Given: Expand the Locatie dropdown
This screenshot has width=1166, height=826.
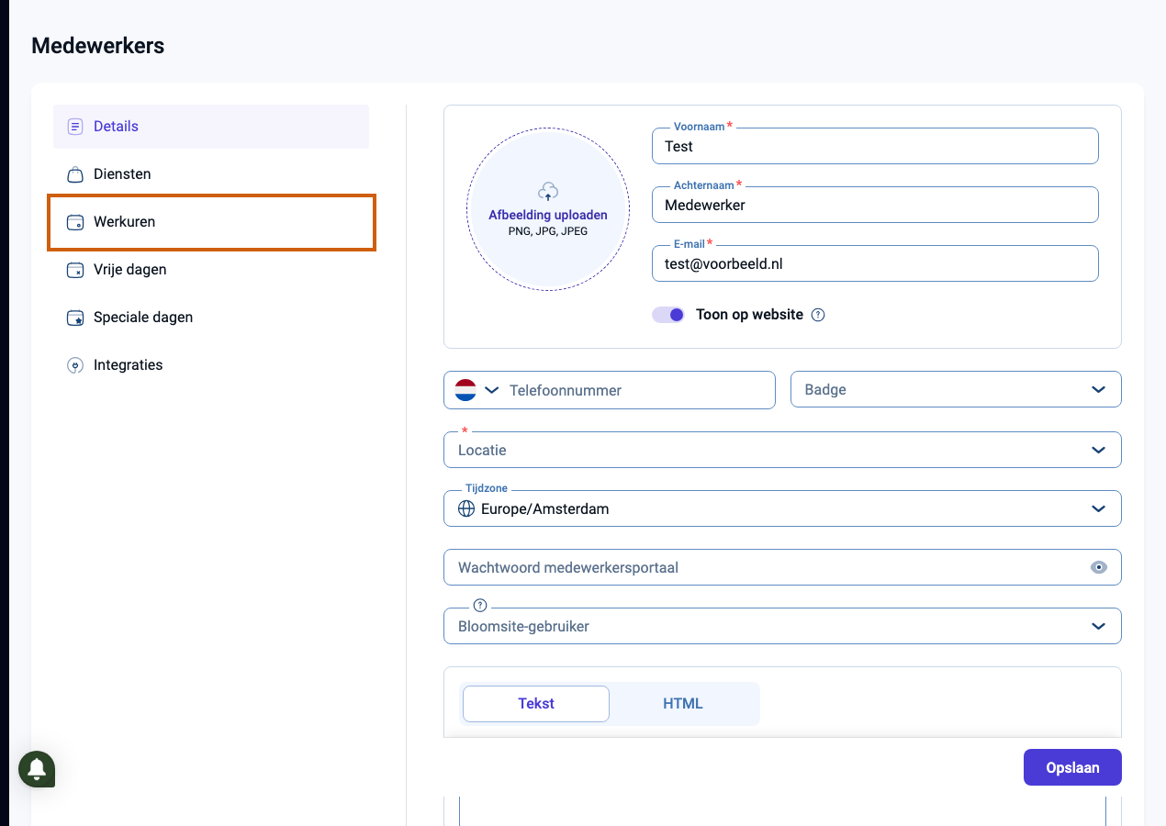Looking at the screenshot, I should pyautogui.click(x=782, y=450).
